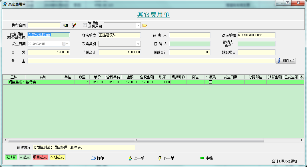The width and height of the screenshot is (307, 167).
Task: Click the 无预算 green legend swatch
Action: tap(11, 157)
